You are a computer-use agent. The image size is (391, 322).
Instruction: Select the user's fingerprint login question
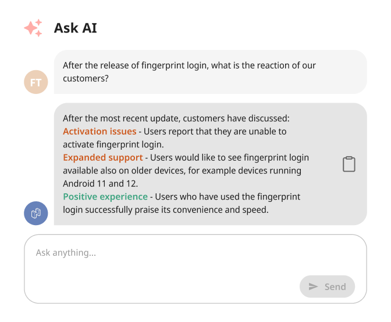coord(189,66)
